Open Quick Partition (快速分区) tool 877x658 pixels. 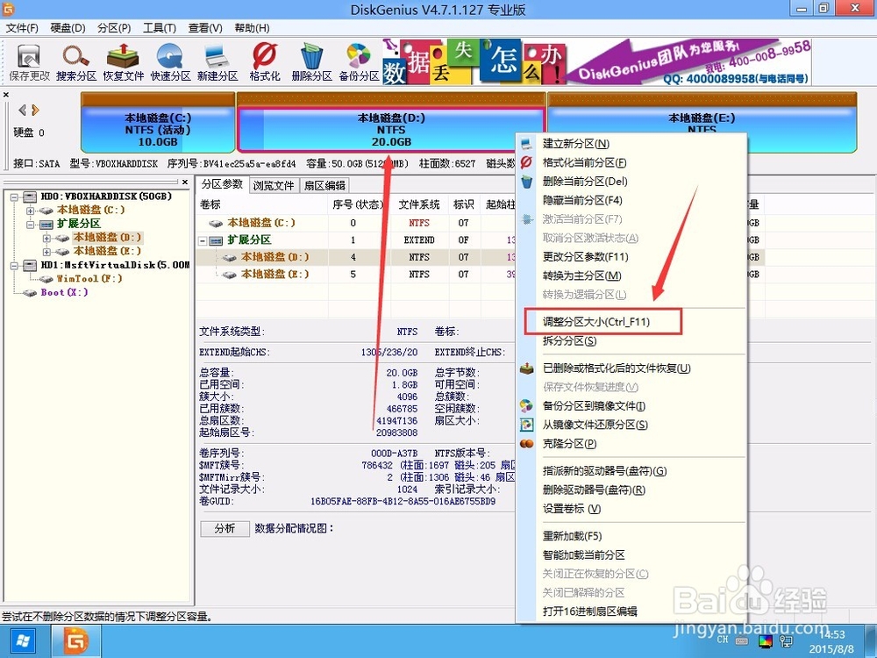pos(171,62)
